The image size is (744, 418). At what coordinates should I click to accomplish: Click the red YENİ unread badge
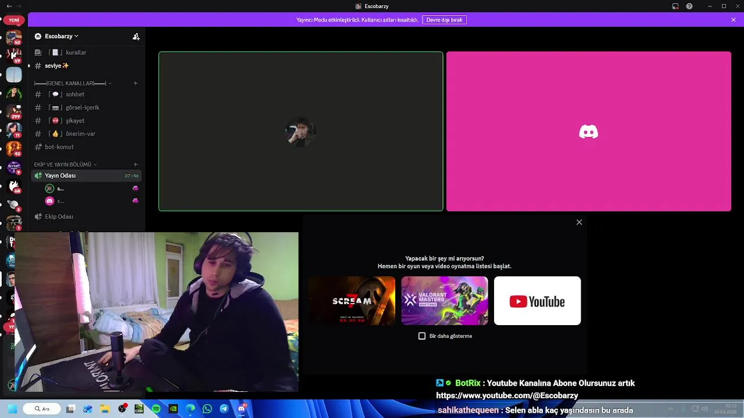tap(13, 20)
